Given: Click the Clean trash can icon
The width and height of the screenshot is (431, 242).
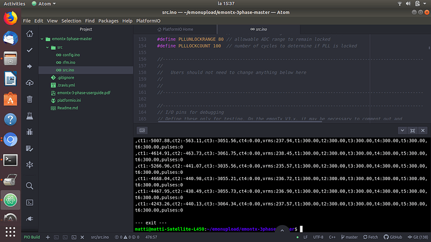Looking at the screenshot, I should [29, 99].
